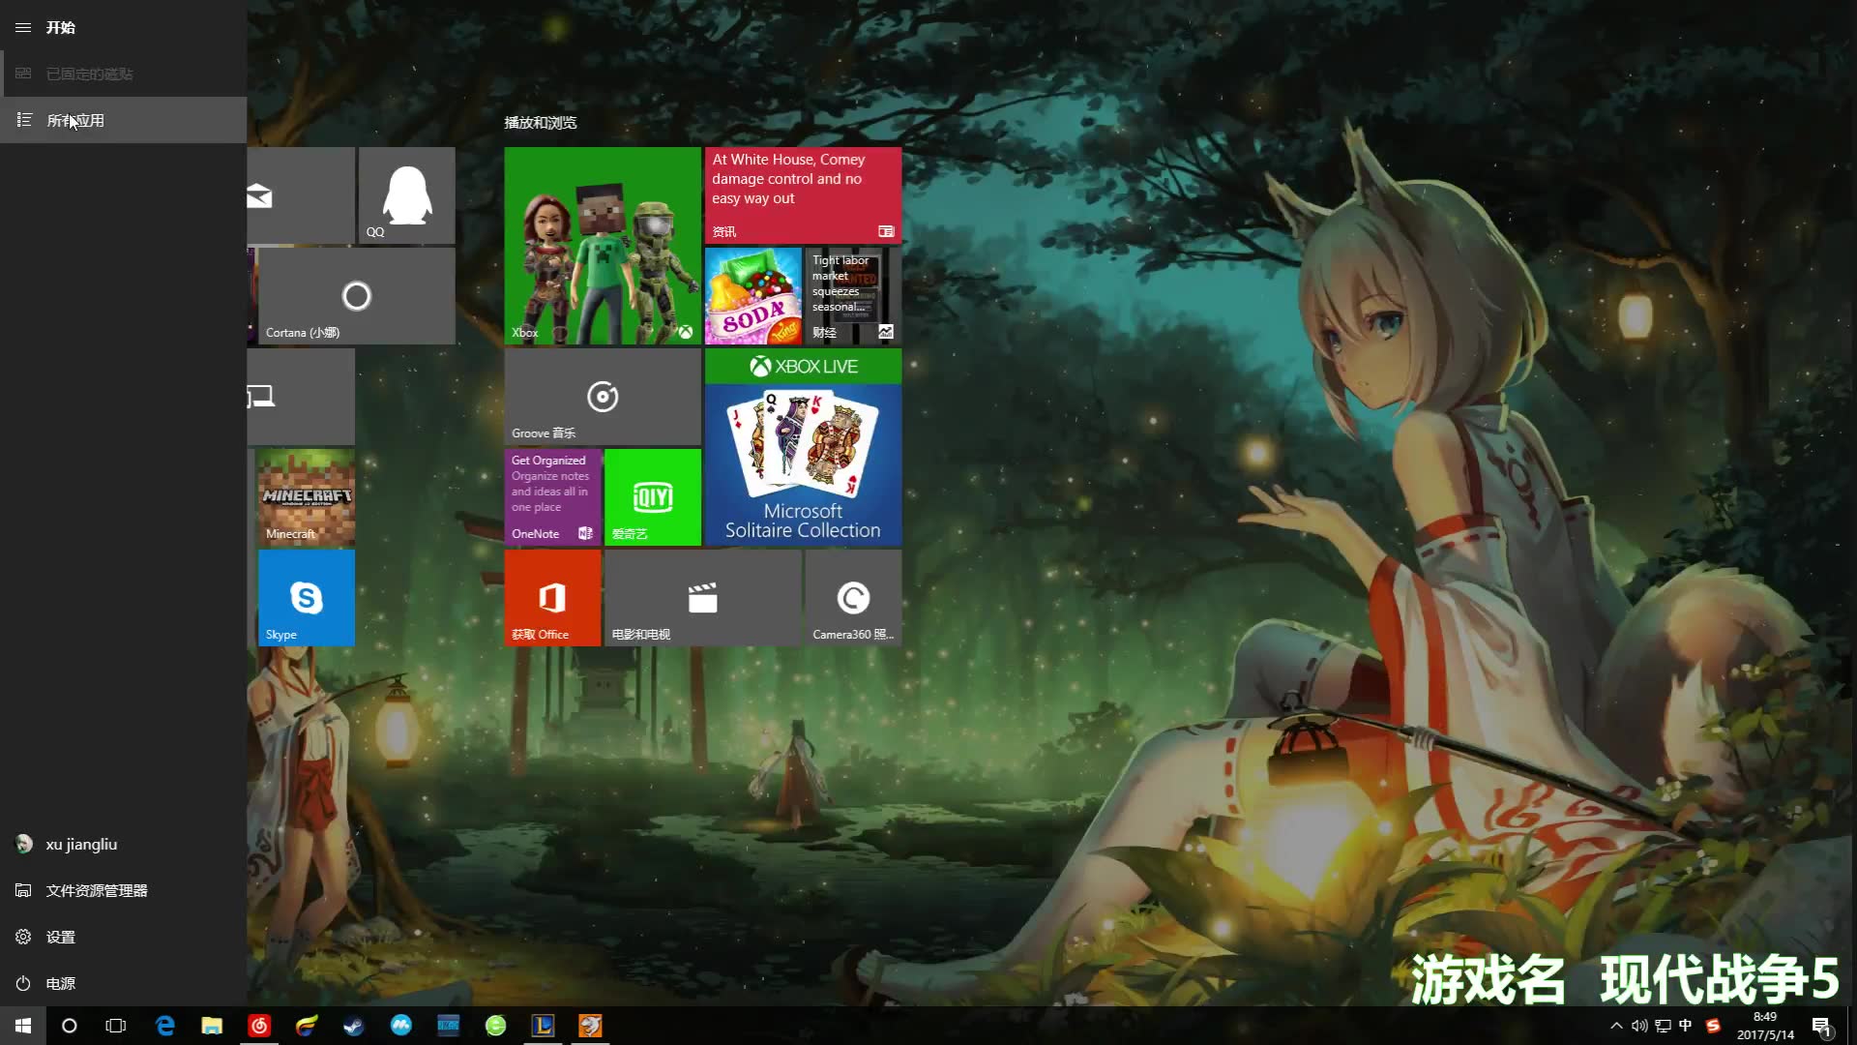Launch the Xbox tile

click(x=603, y=246)
